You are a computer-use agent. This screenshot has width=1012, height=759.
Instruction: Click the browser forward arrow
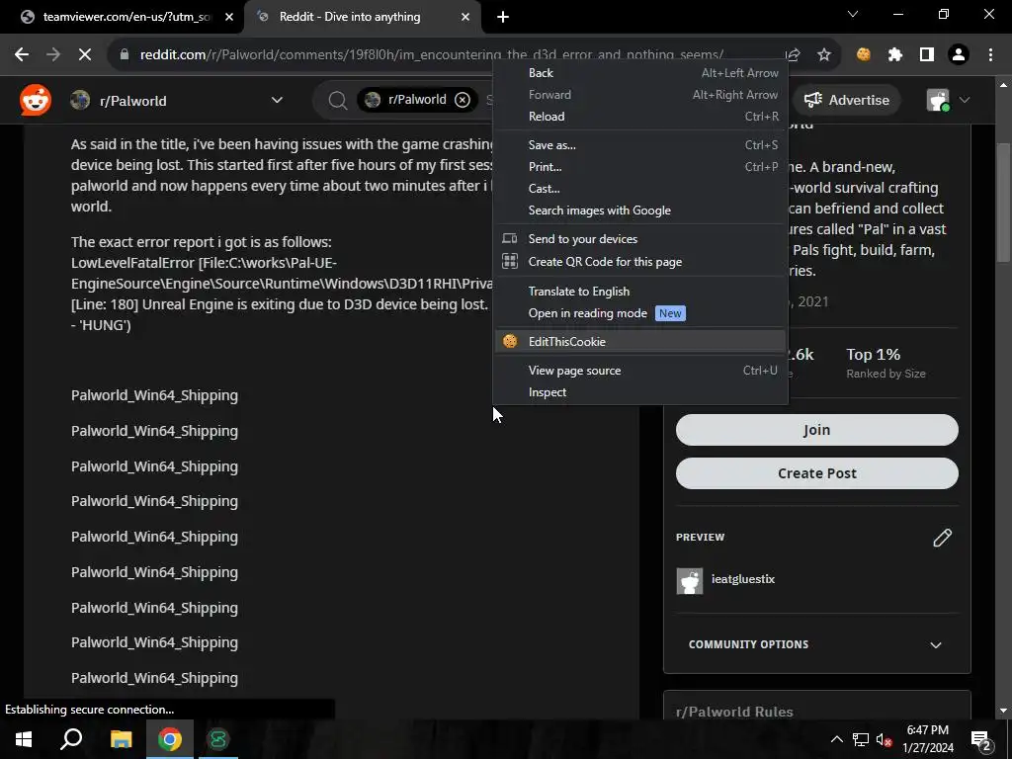coord(53,55)
